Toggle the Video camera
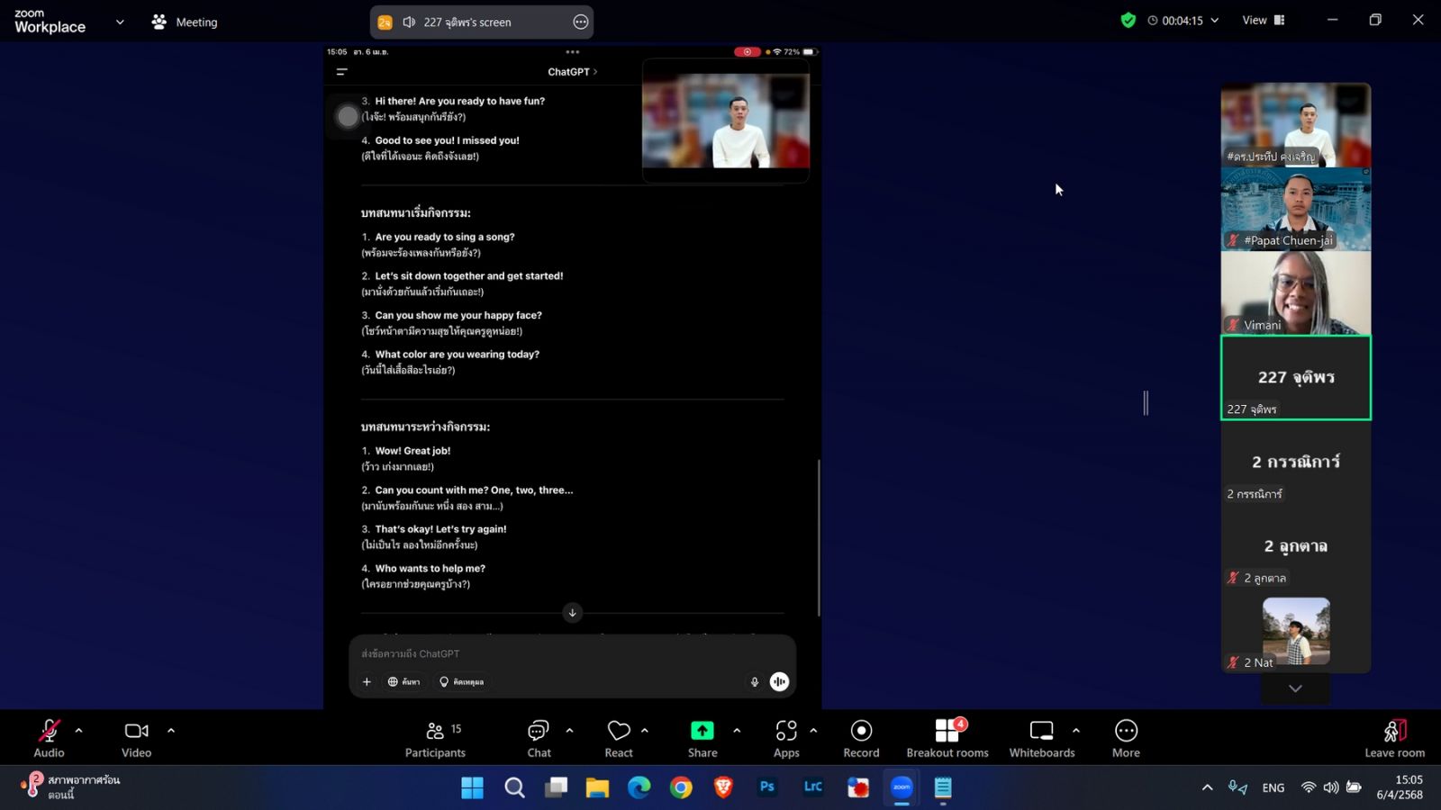Viewport: 1441px width, 810px height. click(136, 738)
